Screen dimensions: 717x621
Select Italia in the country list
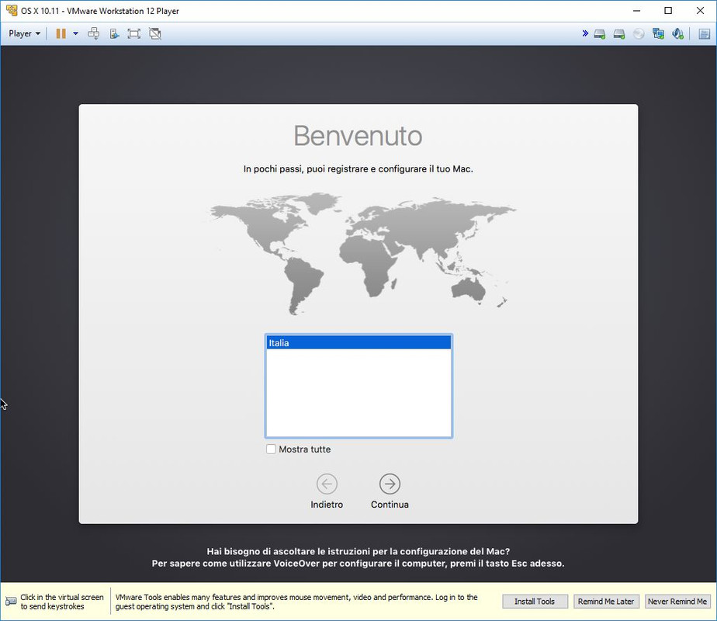tap(358, 342)
